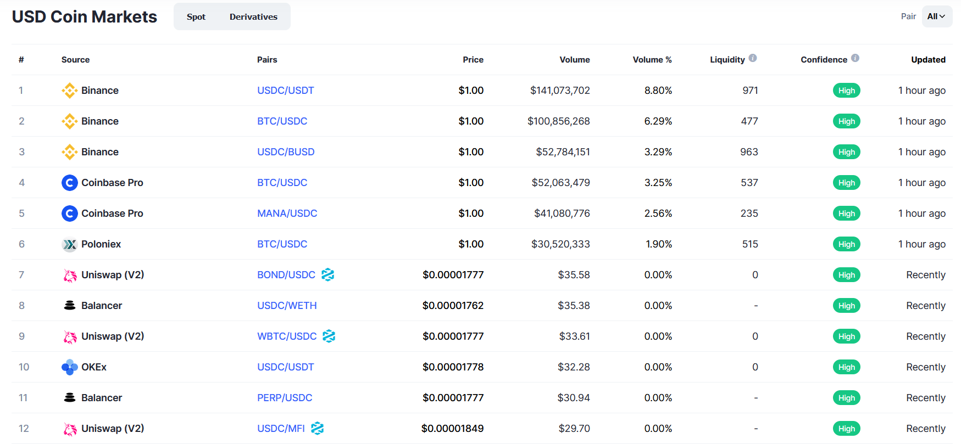Open BOND/USDC pair link
The height and width of the screenshot is (444, 961).
286,275
